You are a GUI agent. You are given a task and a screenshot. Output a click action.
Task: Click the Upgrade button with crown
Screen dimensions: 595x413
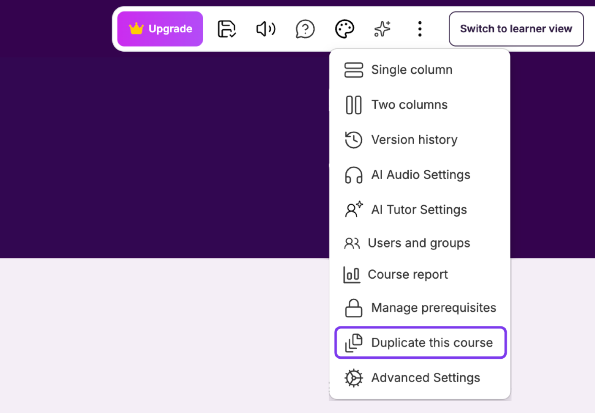click(160, 29)
